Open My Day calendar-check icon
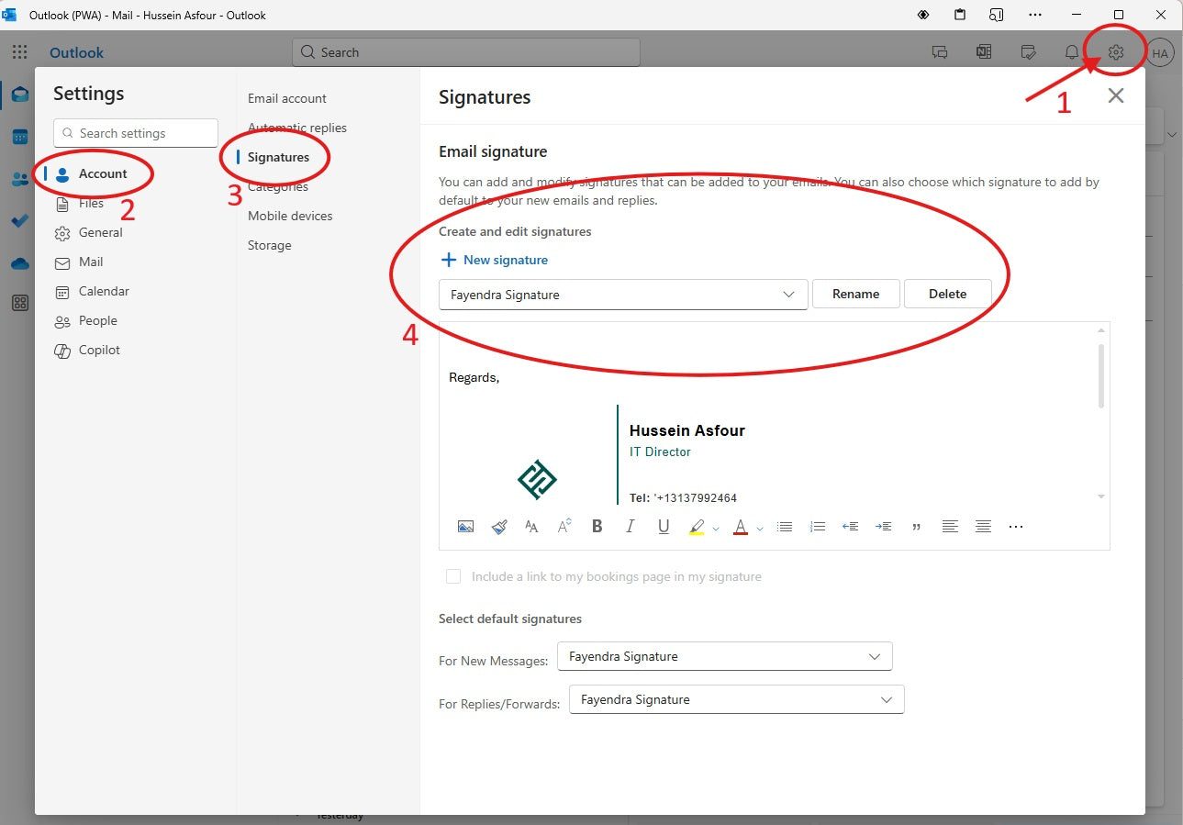This screenshot has width=1183, height=825. 1029,52
